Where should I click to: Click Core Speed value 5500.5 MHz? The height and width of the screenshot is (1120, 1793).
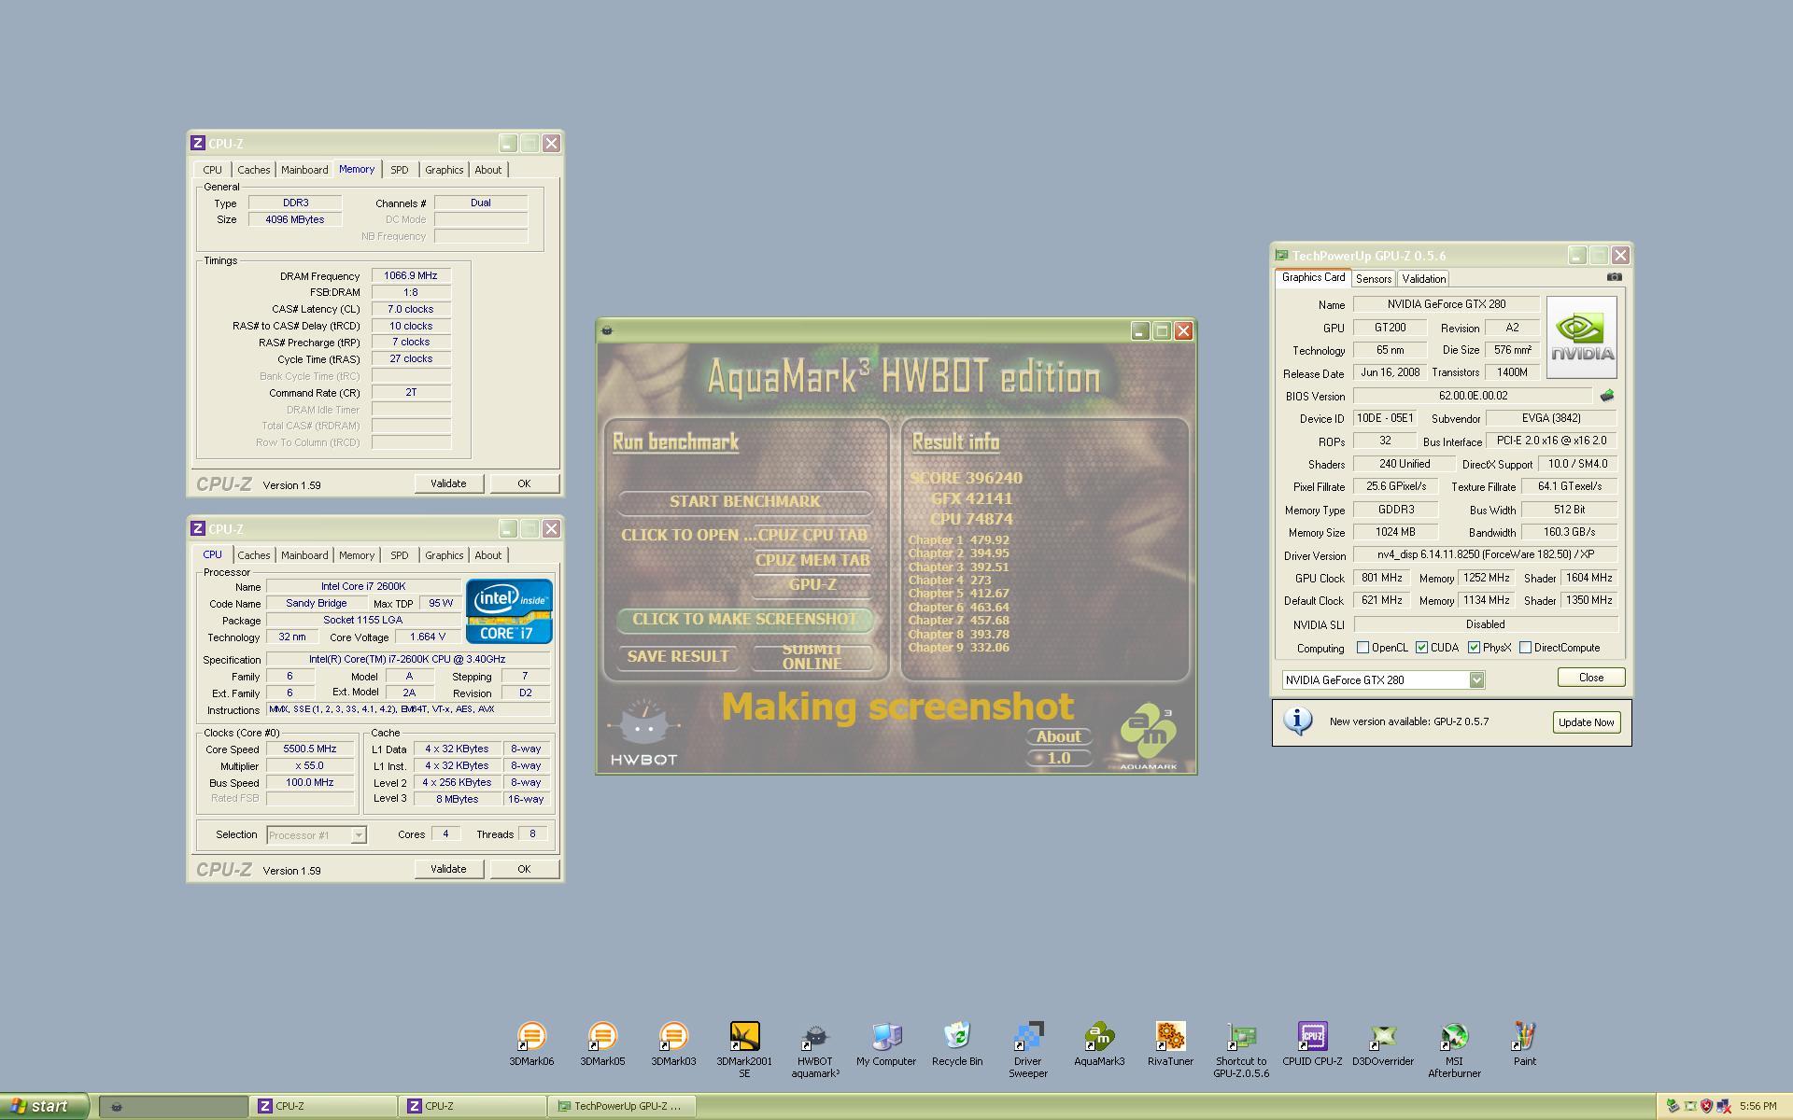point(310,749)
